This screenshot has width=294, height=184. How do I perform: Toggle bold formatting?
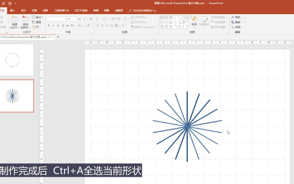tap(49, 25)
